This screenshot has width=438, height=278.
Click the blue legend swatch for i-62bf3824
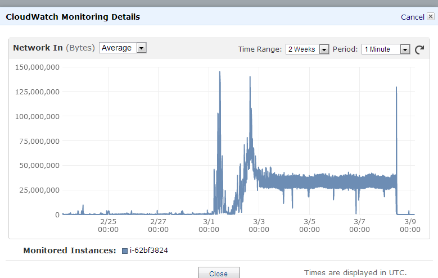point(125,251)
